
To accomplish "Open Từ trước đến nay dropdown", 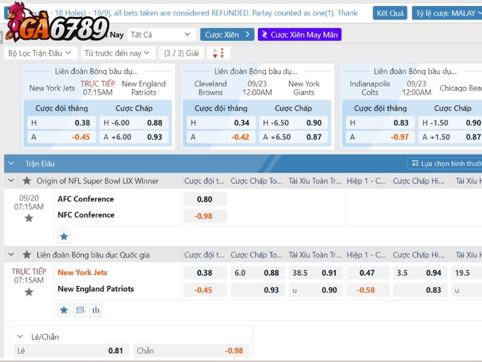I will 117,53.
